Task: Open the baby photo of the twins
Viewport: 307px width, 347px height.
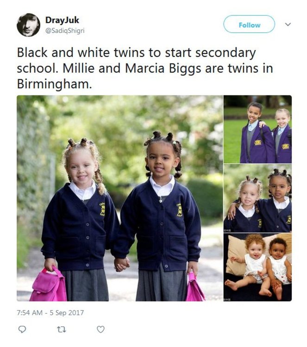Action: (x=257, y=267)
